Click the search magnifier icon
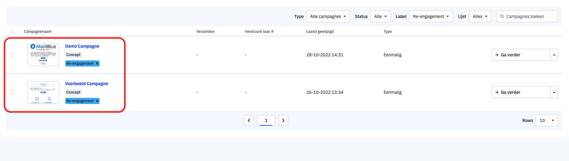Screen dimensions: 569x161 [502, 16]
